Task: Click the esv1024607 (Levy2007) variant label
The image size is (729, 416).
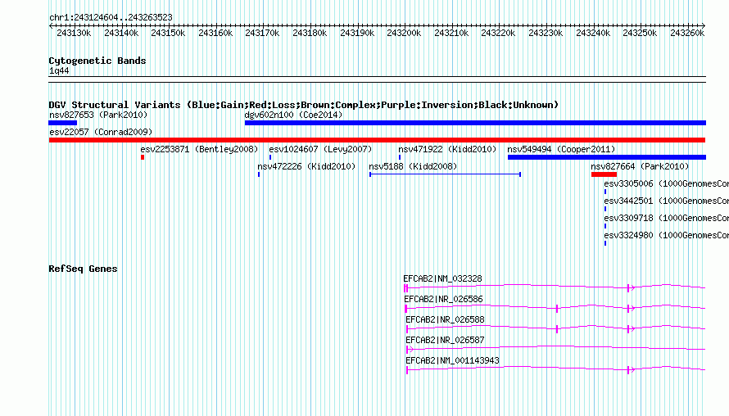Action: pos(320,149)
